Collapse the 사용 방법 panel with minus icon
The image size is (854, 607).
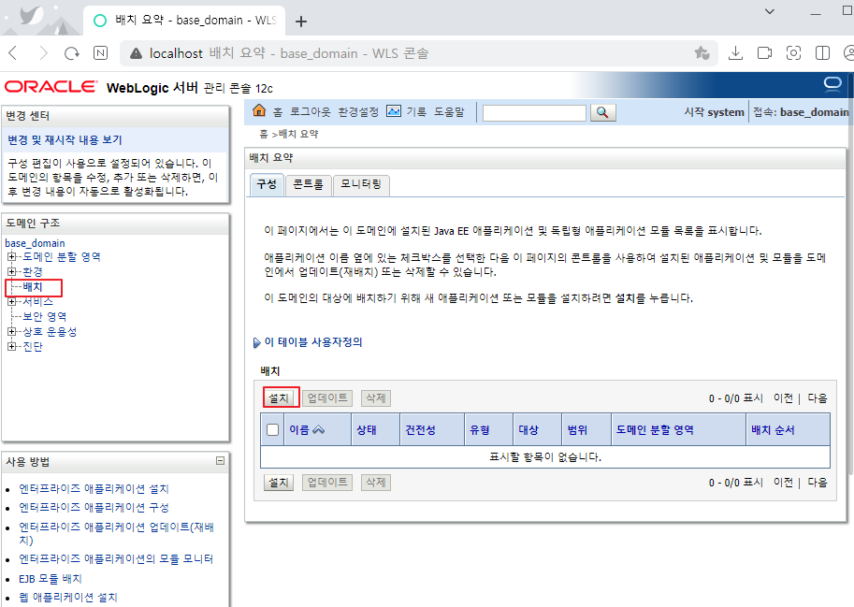click(220, 461)
